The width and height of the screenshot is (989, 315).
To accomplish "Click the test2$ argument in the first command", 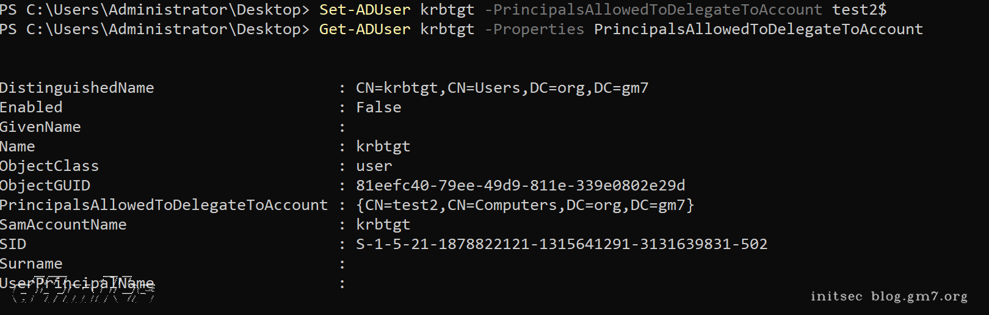I will pyautogui.click(x=859, y=10).
